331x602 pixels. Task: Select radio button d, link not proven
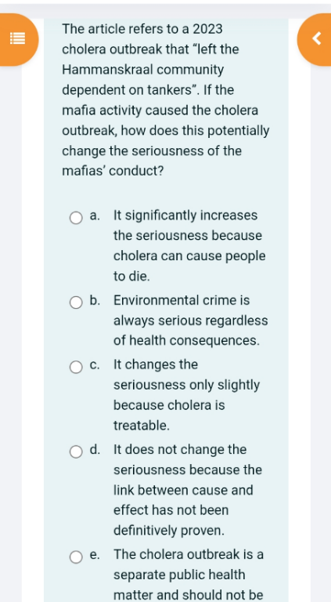click(76, 451)
